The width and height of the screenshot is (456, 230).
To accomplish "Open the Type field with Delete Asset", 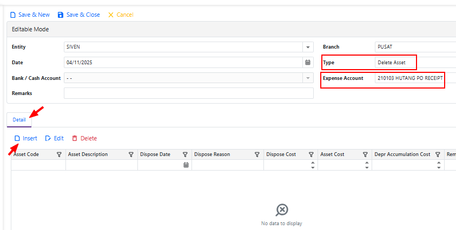I will (415, 63).
